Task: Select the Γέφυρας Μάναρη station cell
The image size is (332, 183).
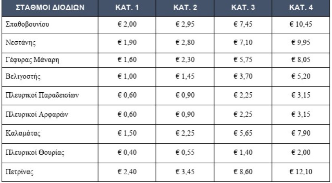Action: 33,60
